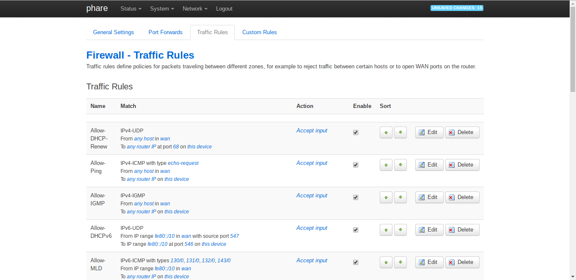The image size is (576, 280).
Task: Open Accept input link for Allow-MLD
Action: [x=312, y=261]
